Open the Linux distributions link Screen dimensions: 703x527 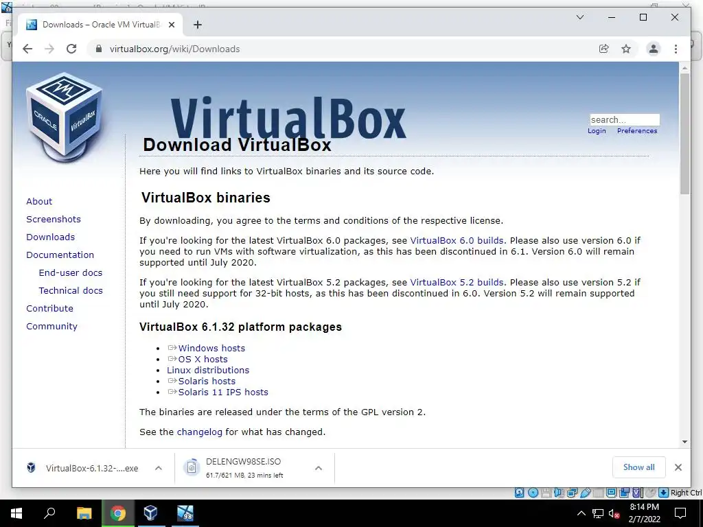click(207, 370)
